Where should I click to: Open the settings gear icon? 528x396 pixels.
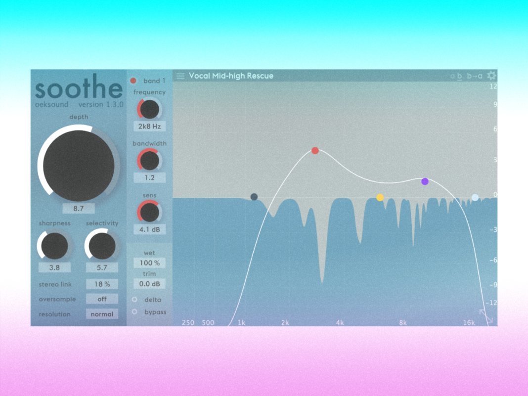[491, 76]
